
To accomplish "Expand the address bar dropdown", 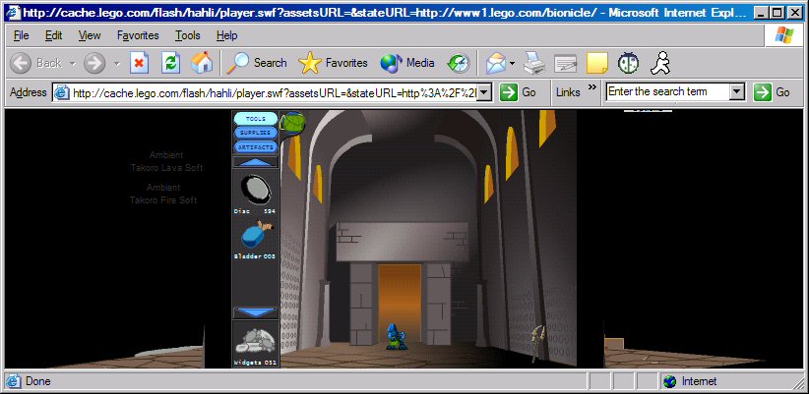I will pos(484,92).
